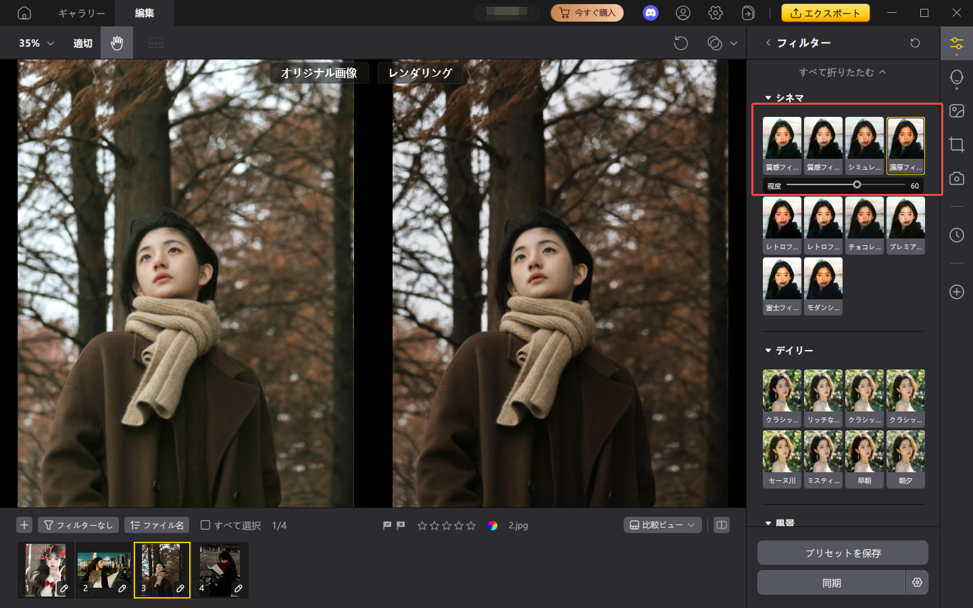
Task: Click the 同期 button
Action: coord(832,582)
